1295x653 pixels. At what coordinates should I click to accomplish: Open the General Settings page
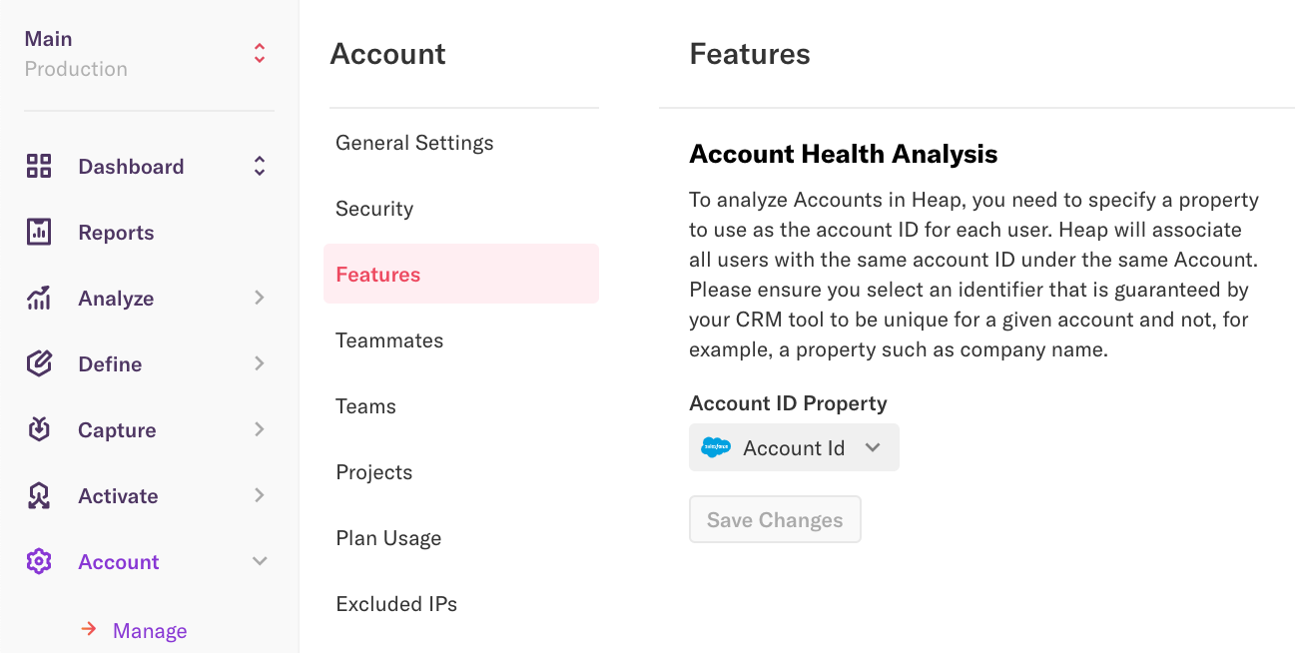point(414,143)
